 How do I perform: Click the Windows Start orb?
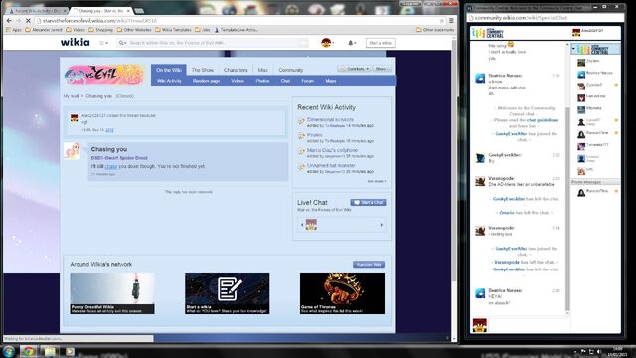coord(9,351)
